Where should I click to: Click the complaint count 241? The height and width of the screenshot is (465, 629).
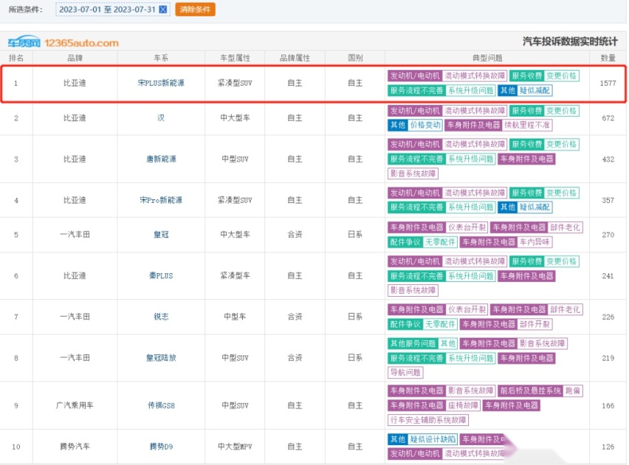tap(608, 275)
